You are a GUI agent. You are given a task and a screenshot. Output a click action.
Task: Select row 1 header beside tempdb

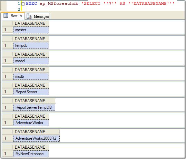[x=8, y=45]
